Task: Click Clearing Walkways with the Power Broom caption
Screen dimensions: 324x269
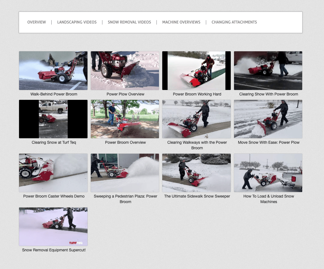Action: [197, 145]
